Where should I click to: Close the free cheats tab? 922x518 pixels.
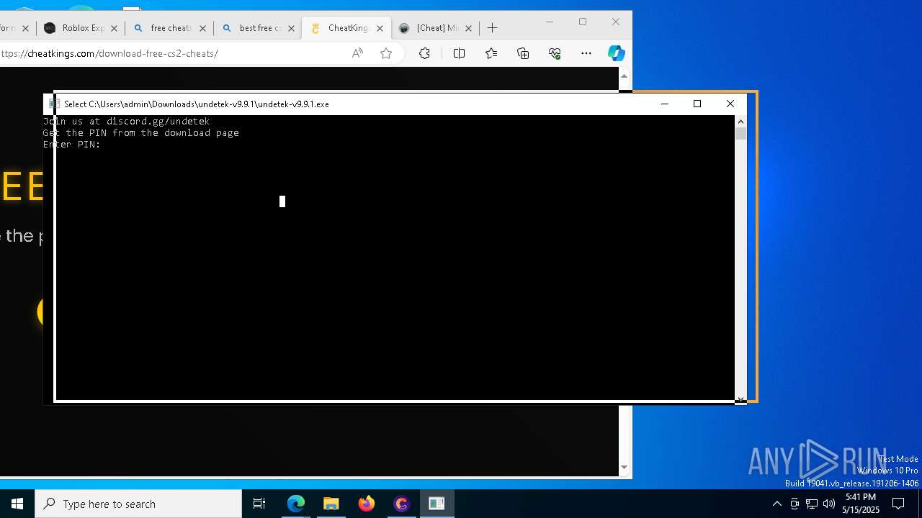(202, 29)
